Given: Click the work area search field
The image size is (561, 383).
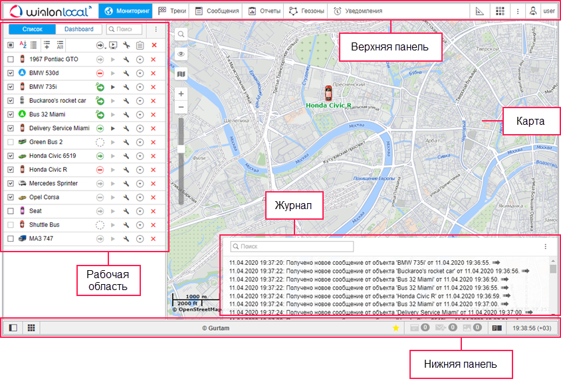Looking at the screenshot, I should pyautogui.click(x=124, y=29).
